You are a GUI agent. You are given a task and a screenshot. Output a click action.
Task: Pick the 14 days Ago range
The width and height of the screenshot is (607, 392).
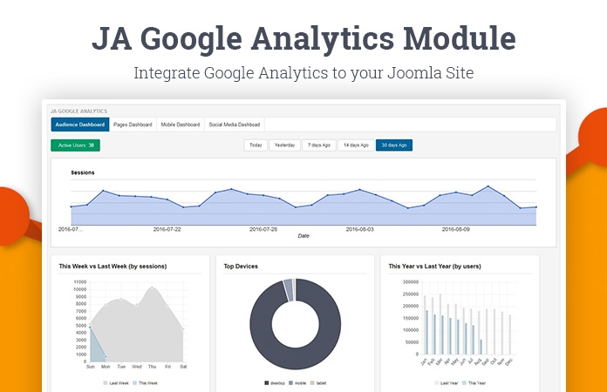tap(355, 145)
